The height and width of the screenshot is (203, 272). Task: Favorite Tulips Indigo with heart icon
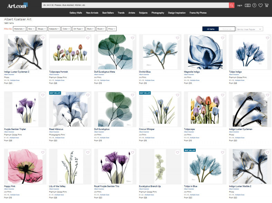[x=268, y=38]
